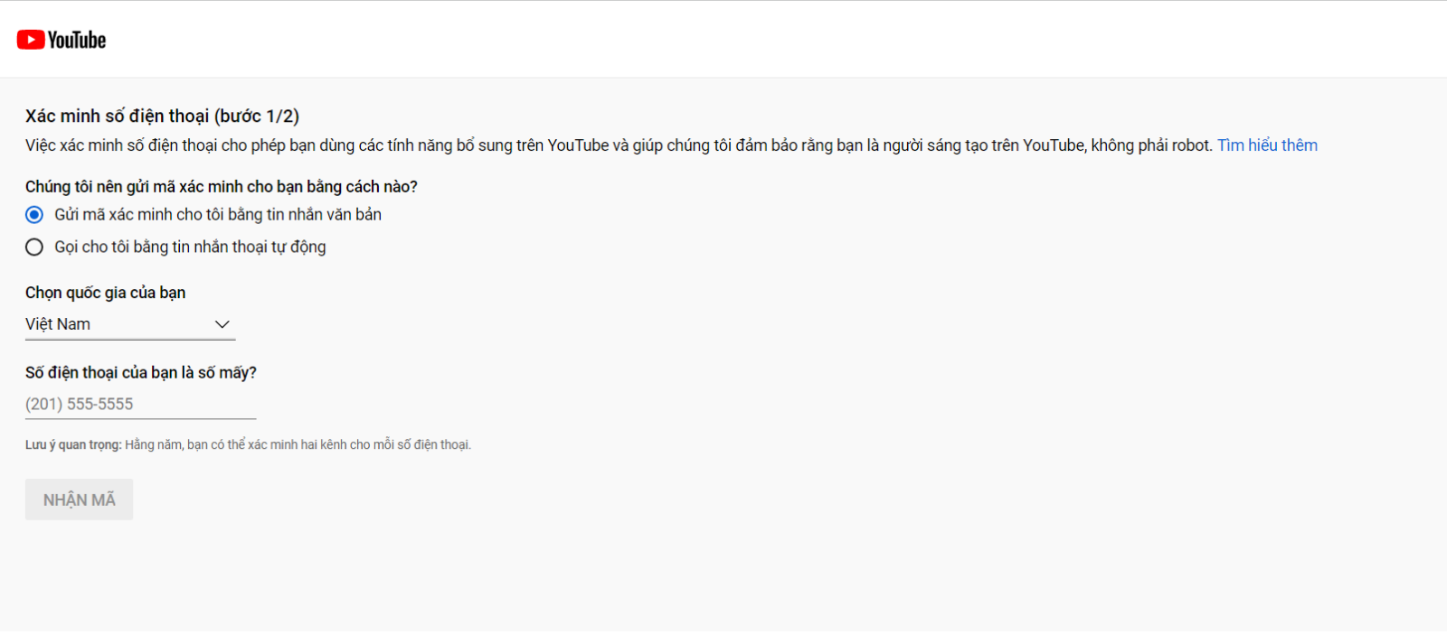Image resolution: width=1447 pixels, height=635 pixels.
Task: Open the 'Tìm hiểu thêm' link
Action: pyautogui.click(x=1266, y=145)
